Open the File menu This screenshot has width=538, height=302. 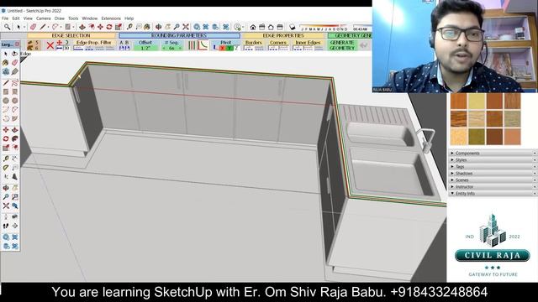(5, 18)
